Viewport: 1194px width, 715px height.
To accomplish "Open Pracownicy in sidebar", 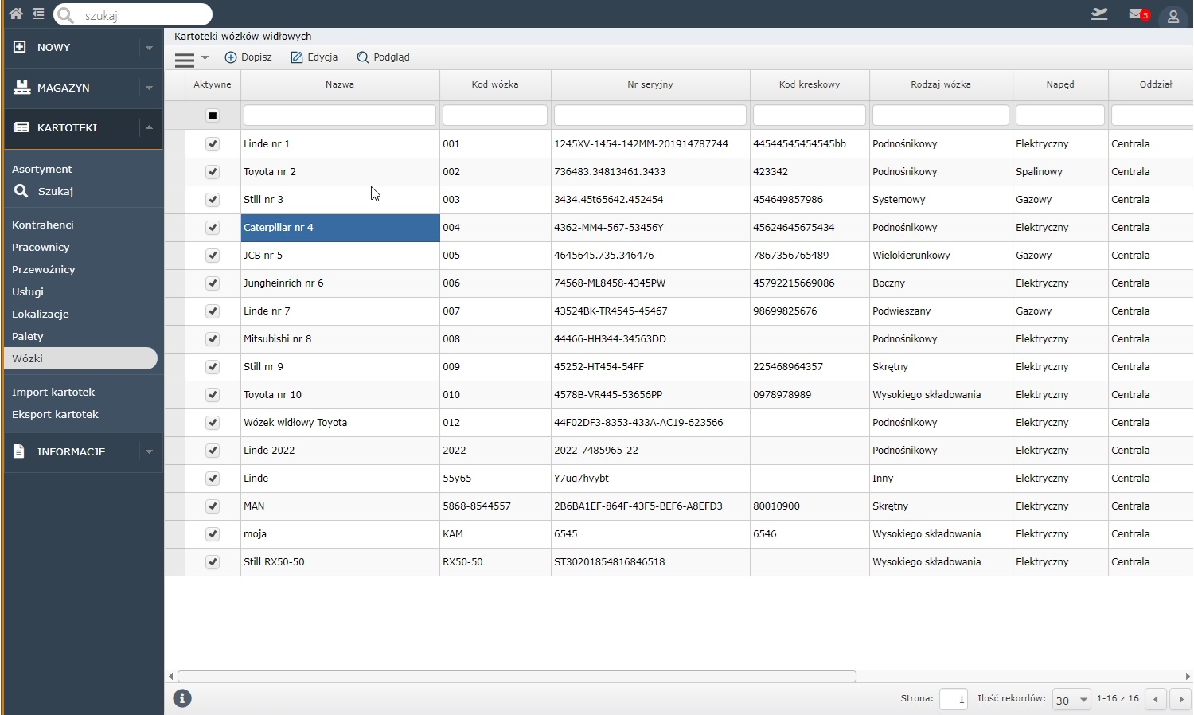I will [x=41, y=247].
